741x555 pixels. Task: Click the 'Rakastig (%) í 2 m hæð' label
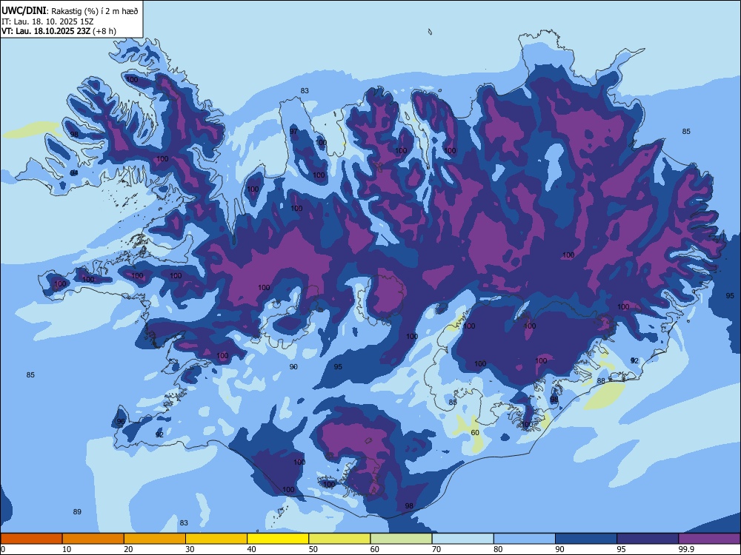tap(95, 11)
